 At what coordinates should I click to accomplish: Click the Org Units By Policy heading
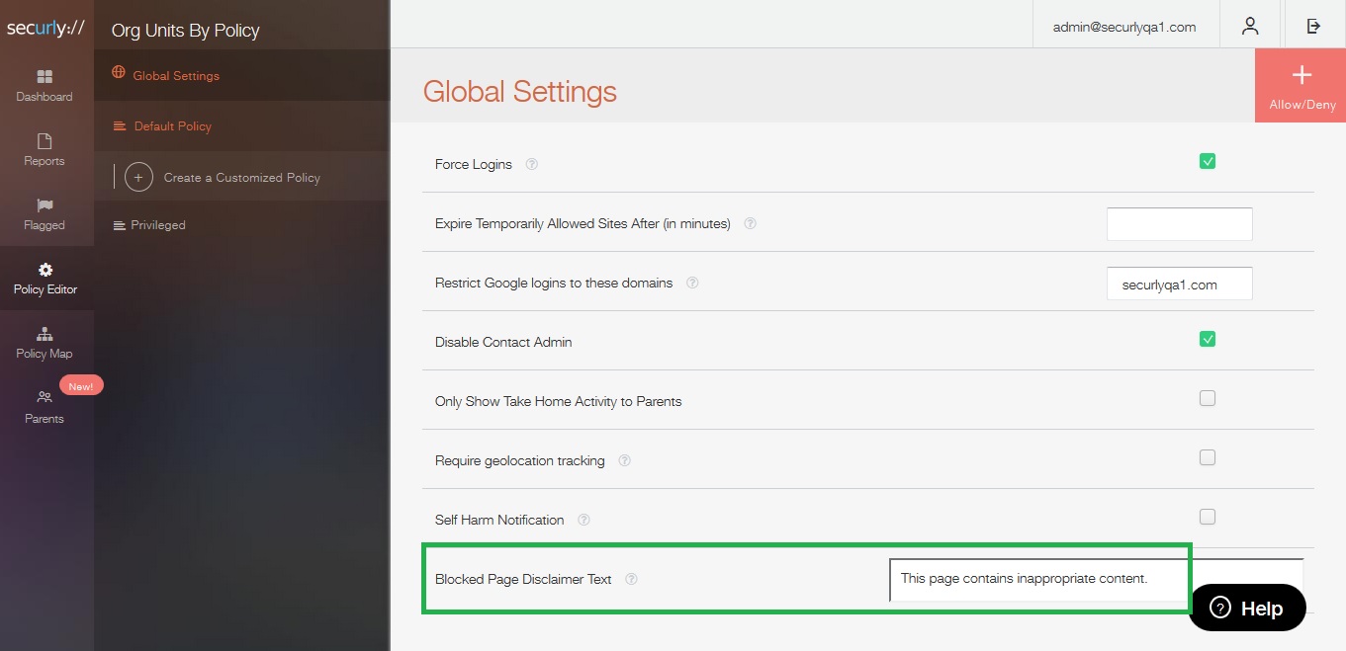(185, 30)
